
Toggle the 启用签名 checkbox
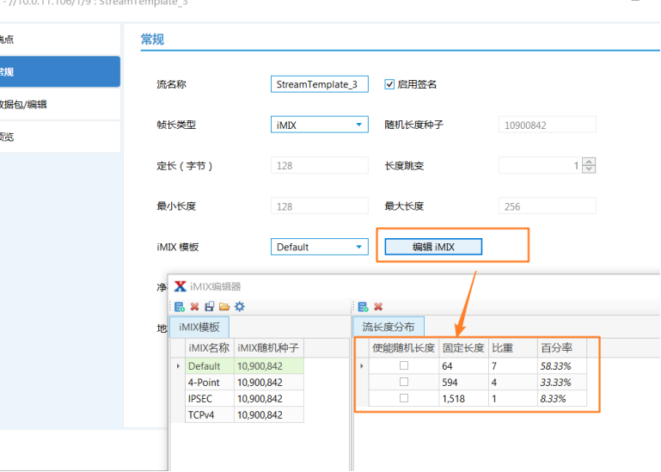coord(389,84)
